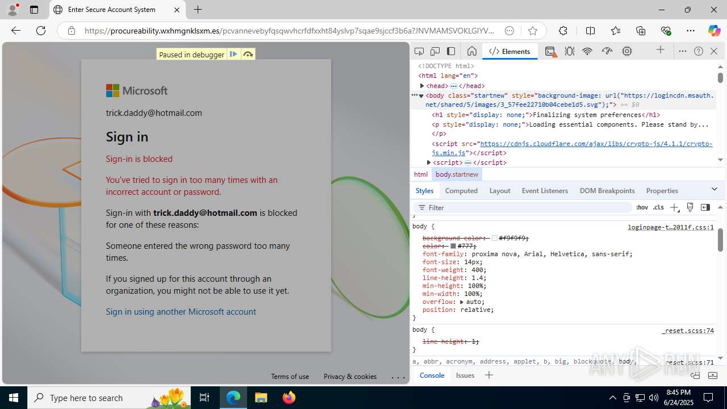Expand the overflow auto shorthand triangle
Viewport: 727px width, 409px height.
tap(462, 302)
